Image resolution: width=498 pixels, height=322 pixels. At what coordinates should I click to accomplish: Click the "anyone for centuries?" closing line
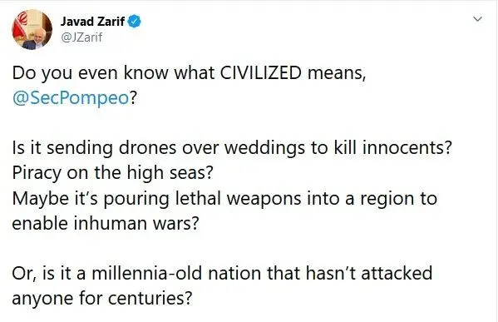coord(102,299)
